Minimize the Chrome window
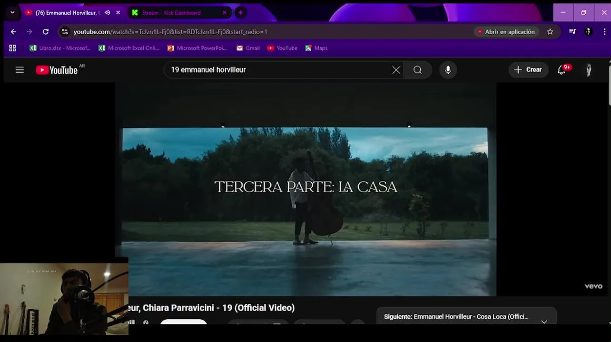This screenshot has width=611, height=342. tap(563, 13)
